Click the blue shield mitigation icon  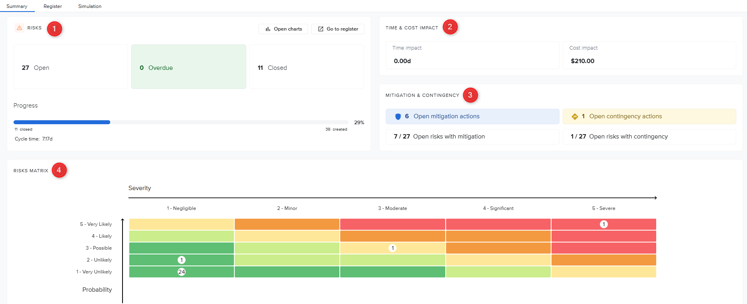(398, 117)
